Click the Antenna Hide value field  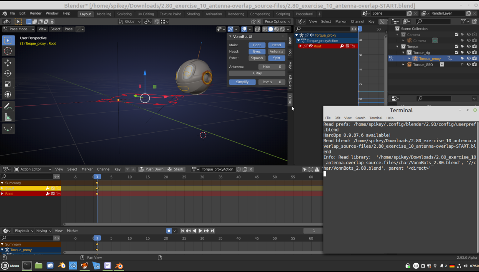272,67
